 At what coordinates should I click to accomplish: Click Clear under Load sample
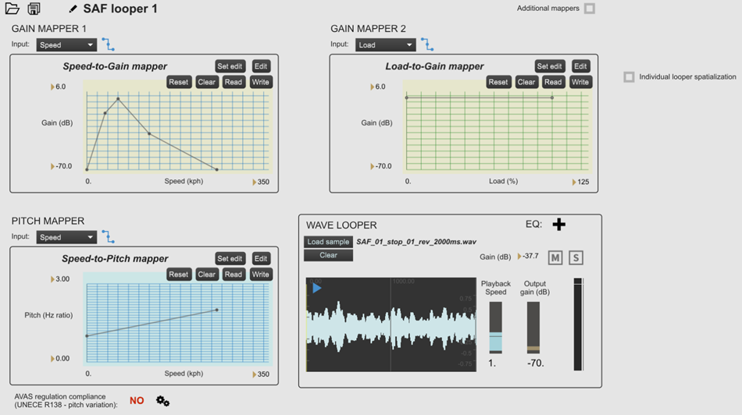[x=328, y=255]
